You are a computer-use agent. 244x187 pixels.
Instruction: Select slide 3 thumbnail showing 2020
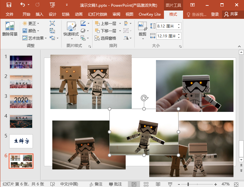point(21,101)
